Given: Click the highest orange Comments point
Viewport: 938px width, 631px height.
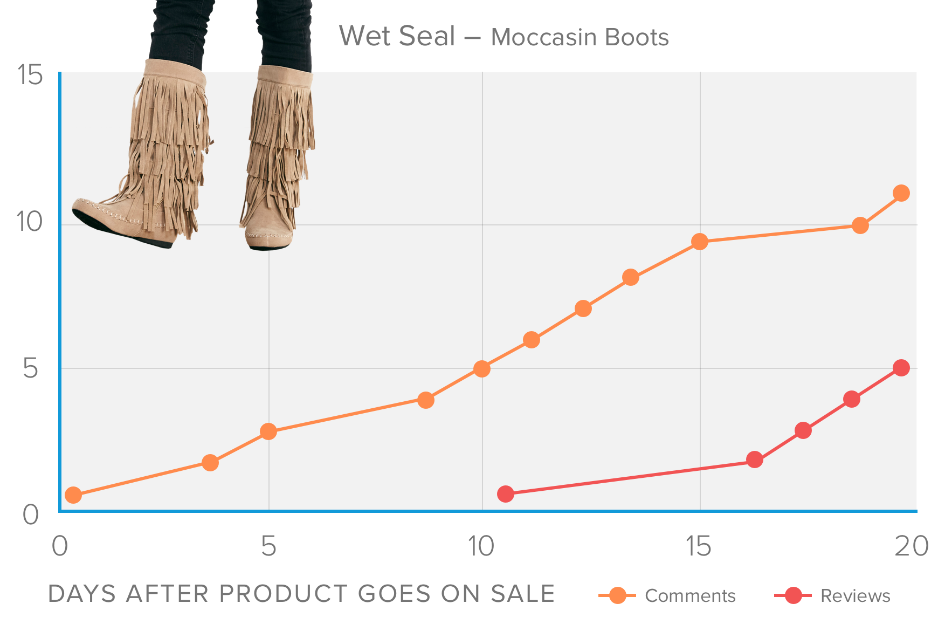Looking at the screenshot, I should pyautogui.click(x=901, y=193).
